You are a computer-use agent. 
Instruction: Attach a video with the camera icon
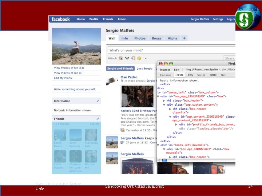(x=127, y=58)
